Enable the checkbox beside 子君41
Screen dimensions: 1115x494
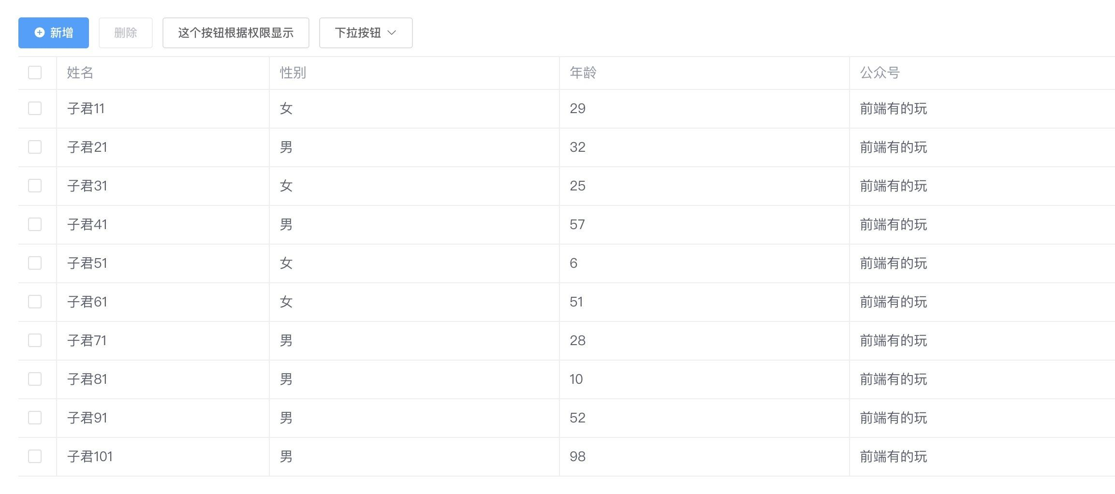point(35,224)
